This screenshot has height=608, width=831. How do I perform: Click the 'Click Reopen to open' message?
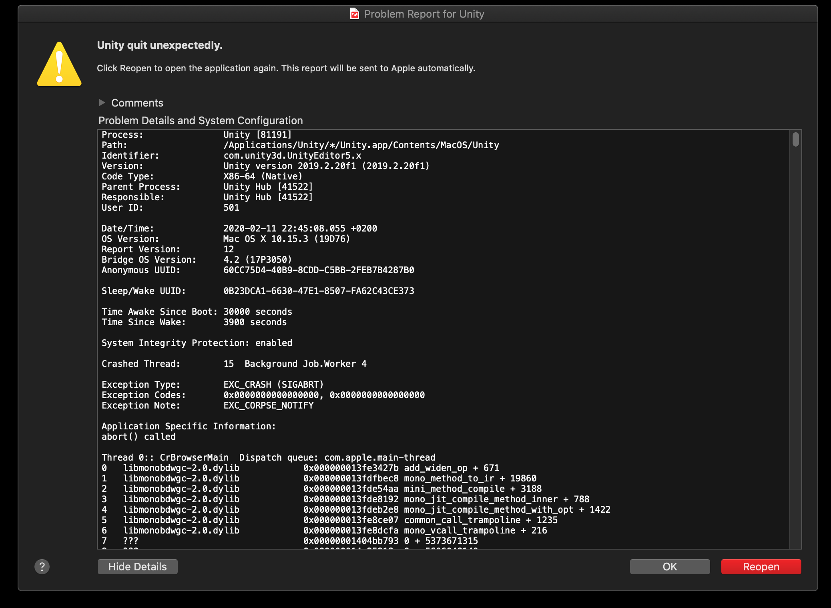point(286,68)
